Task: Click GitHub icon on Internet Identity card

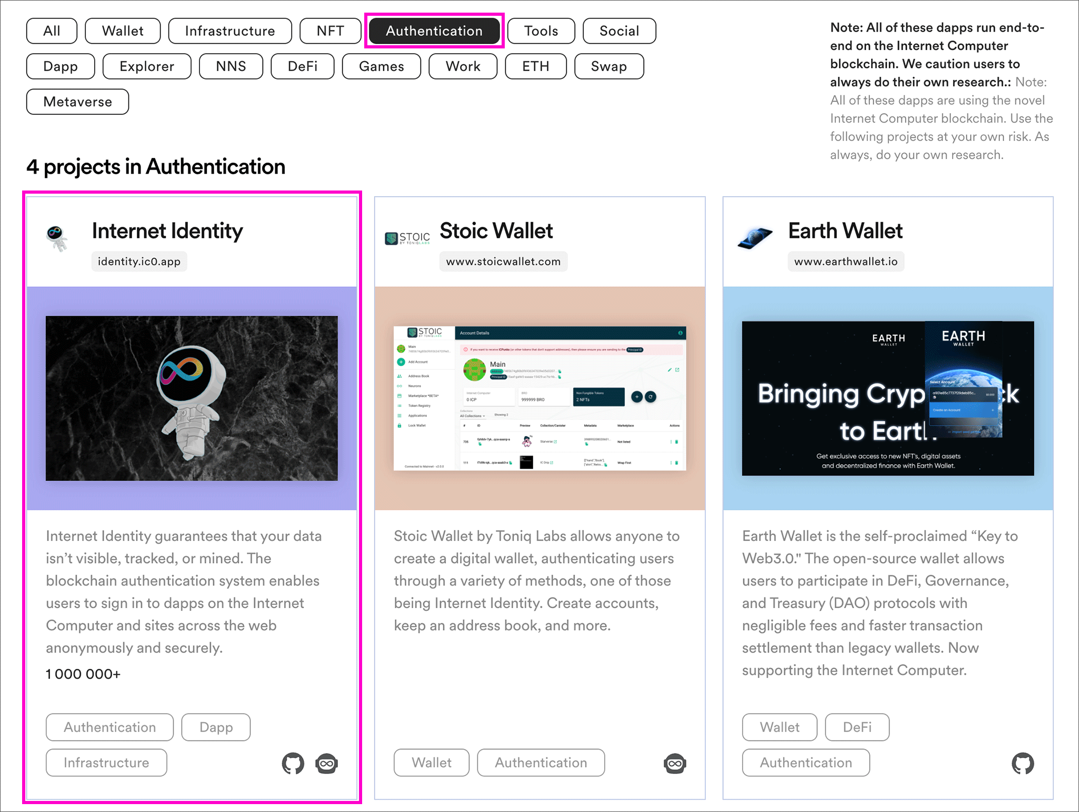Action: pyautogui.click(x=293, y=763)
